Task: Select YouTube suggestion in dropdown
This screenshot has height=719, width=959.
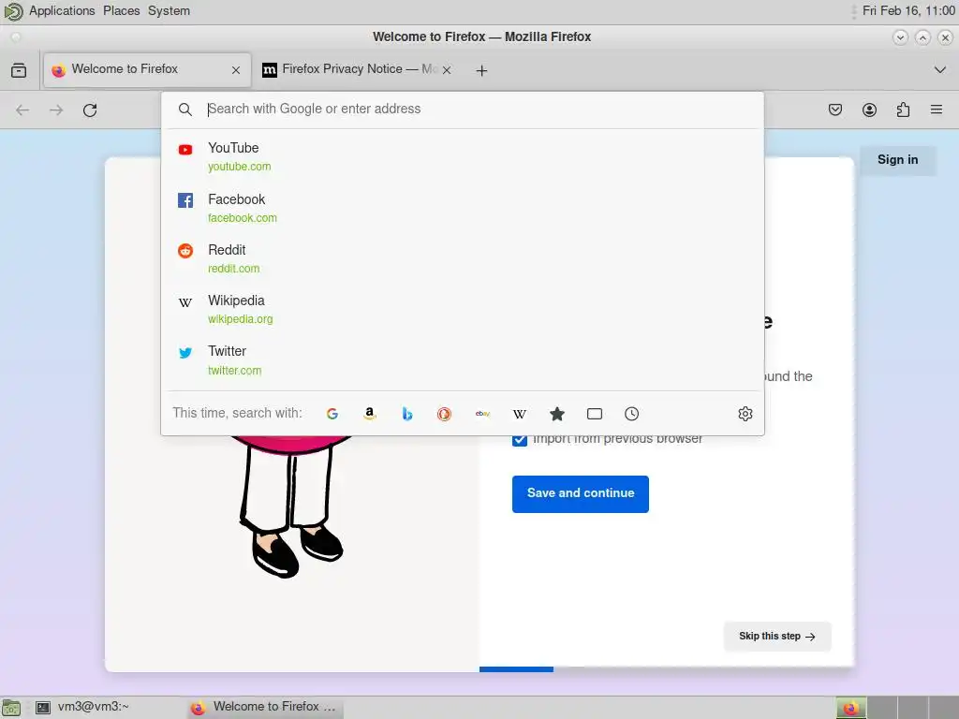Action: point(463,156)
